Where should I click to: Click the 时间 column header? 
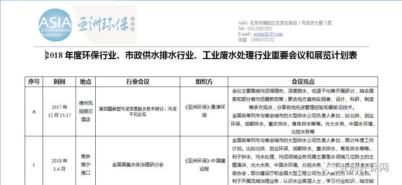[x=59, y=82]
